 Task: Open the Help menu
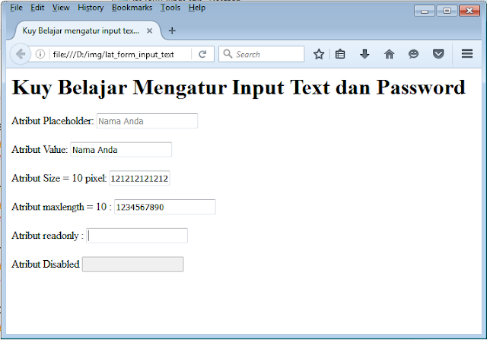[197, 8]
